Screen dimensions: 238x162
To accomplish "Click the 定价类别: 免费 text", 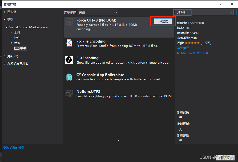I will tap(187, 38).
